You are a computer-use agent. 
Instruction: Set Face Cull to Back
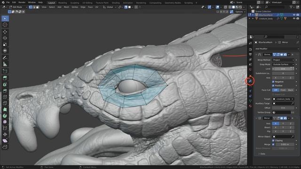click(291, 90)
